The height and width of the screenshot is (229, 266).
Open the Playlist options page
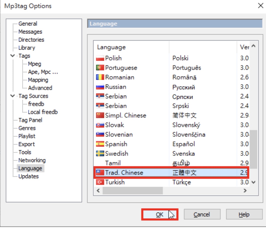pyautogui.click(x=27, y=136)
